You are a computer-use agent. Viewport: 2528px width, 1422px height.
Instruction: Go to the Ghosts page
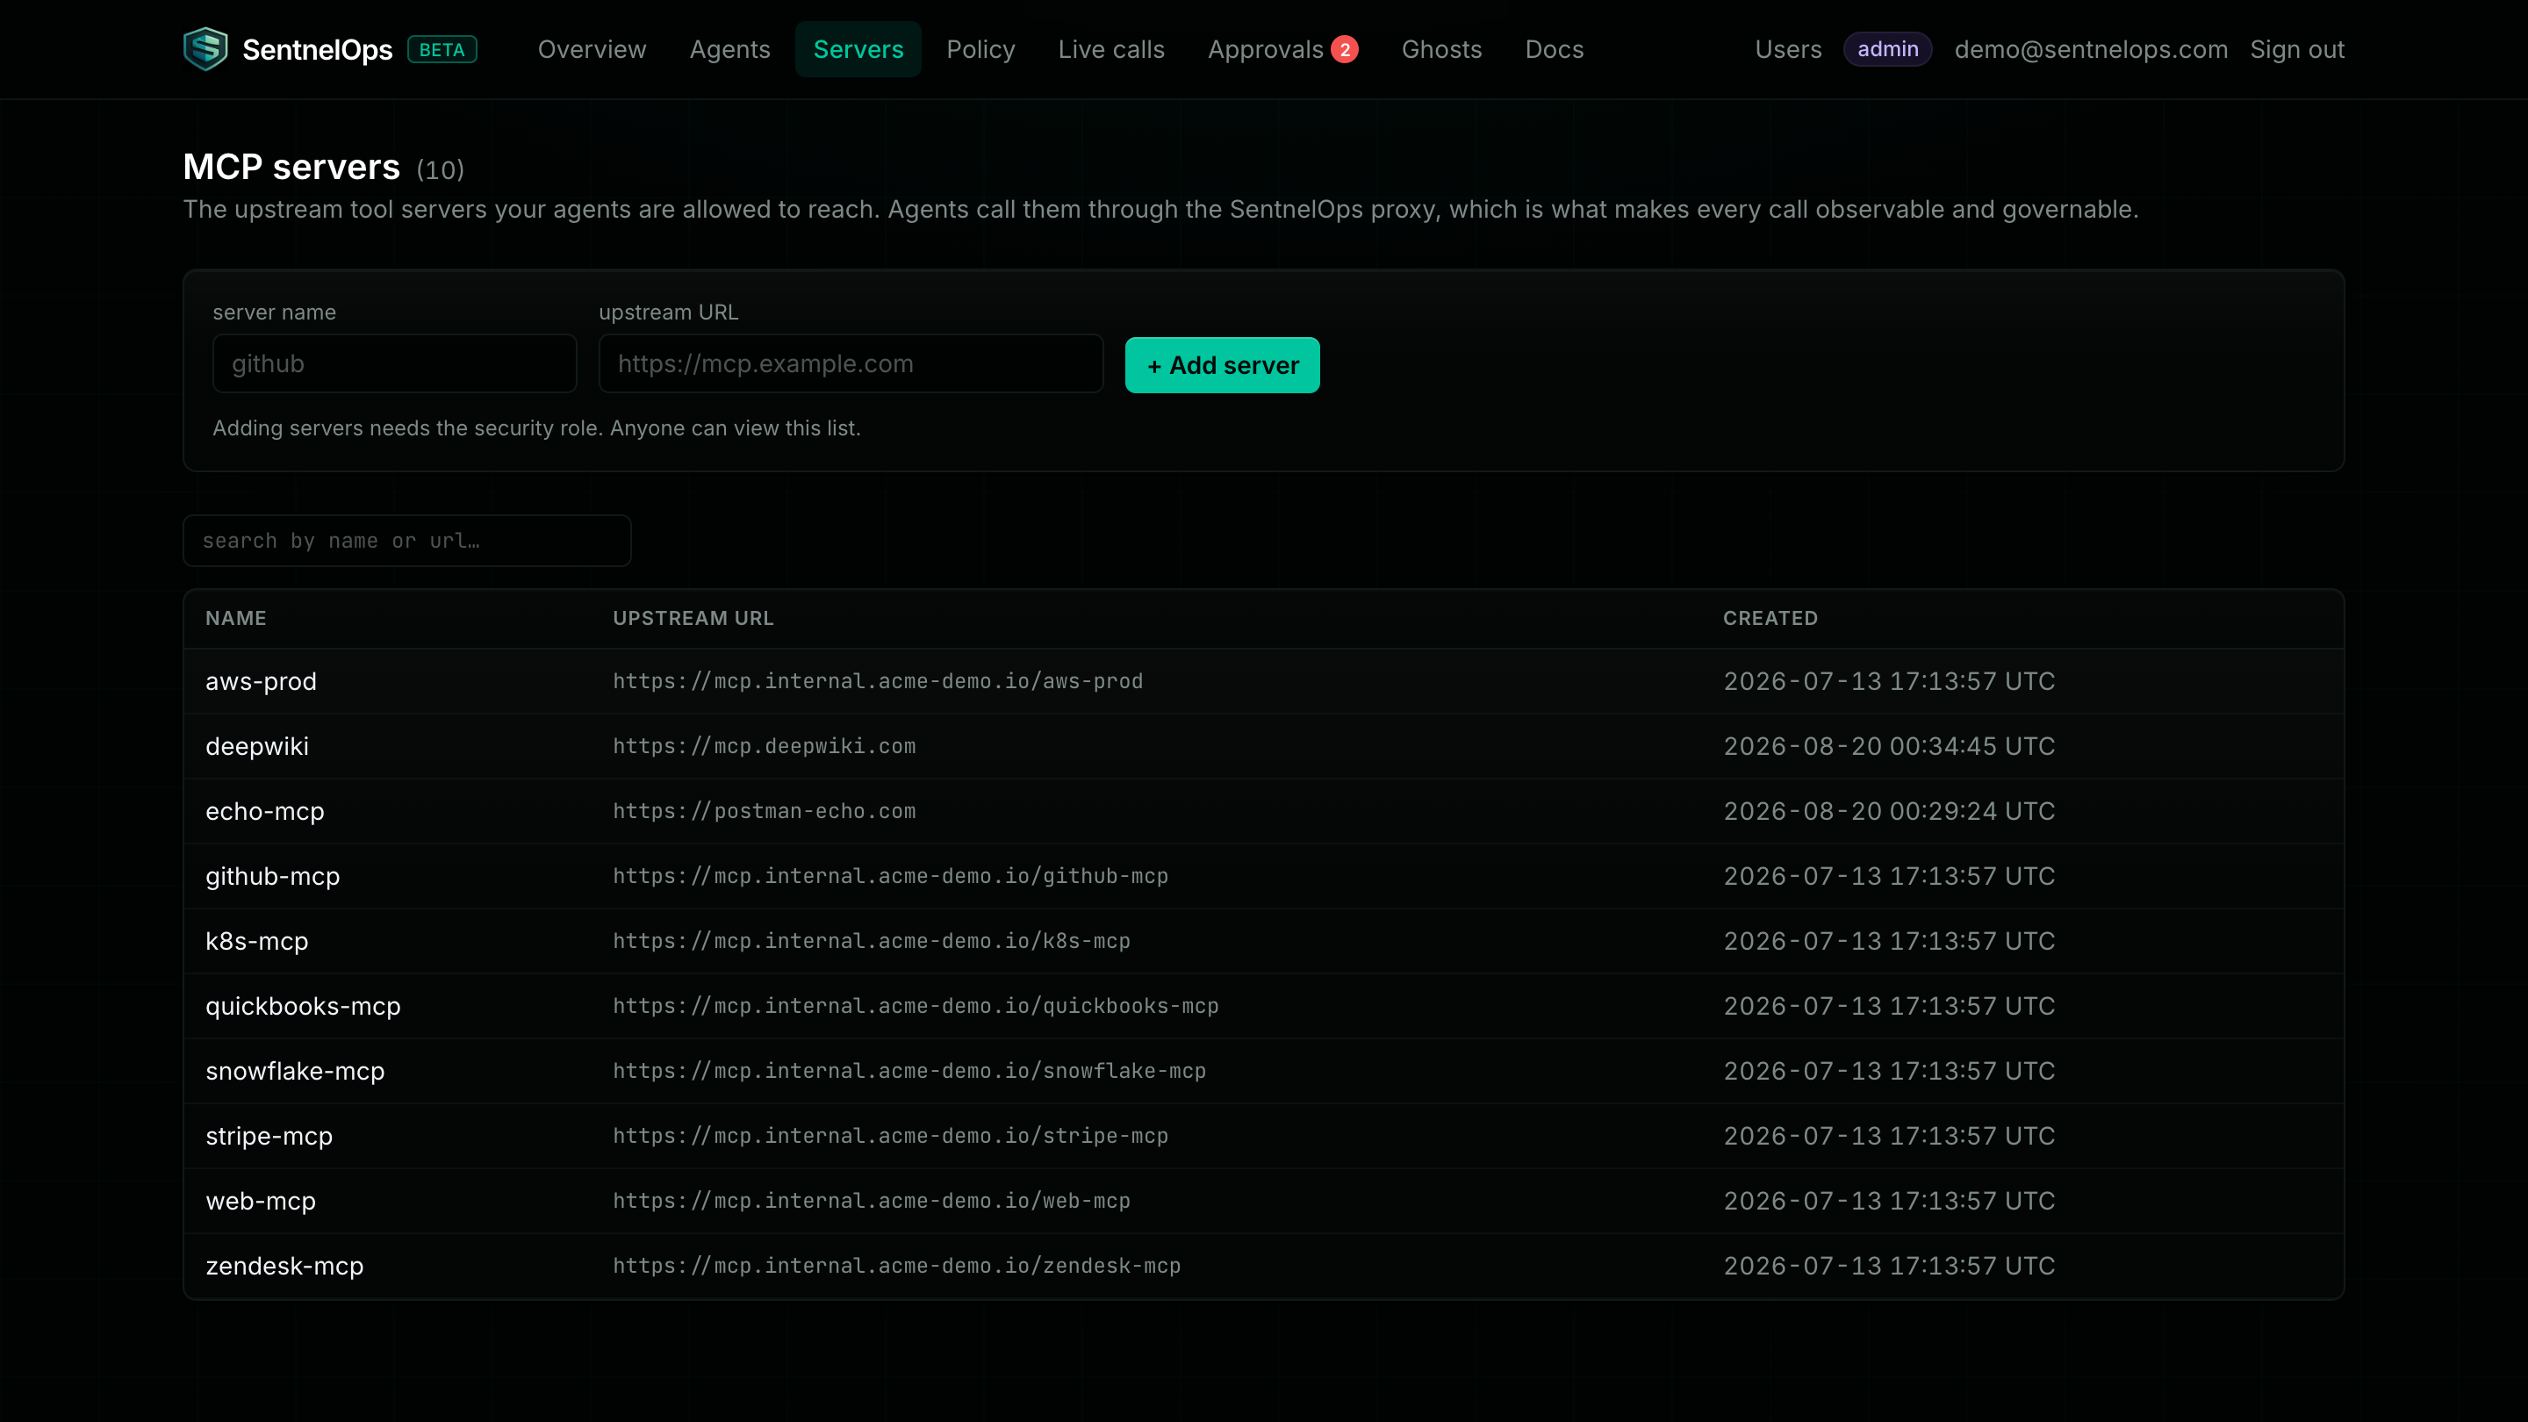tap(1440, 49)
